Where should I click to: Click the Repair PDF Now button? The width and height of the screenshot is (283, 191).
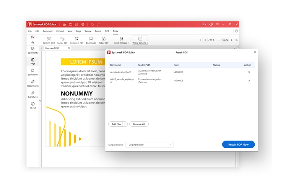(x=238, y=145)
